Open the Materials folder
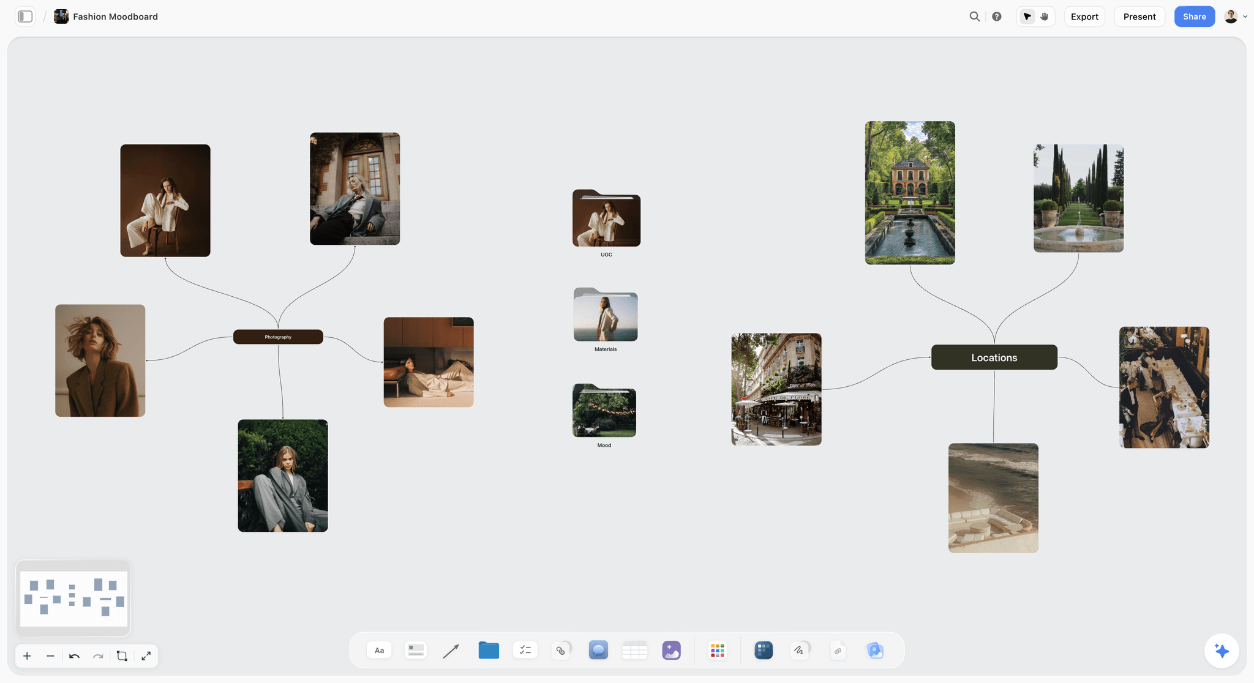The width and height of the screenshot is (1254, 683). pyautogui.click(x=606, y=314)
